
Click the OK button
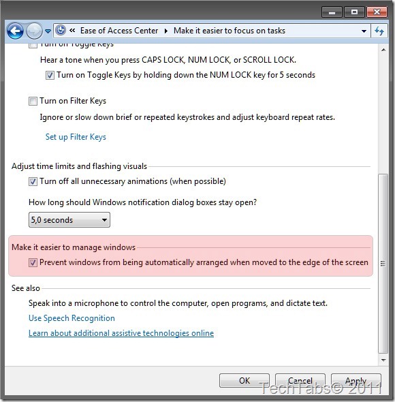coord(244,380)
